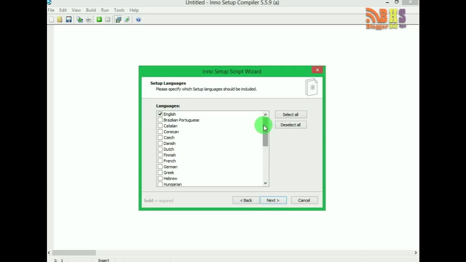Viewport: 466px width, 262px height.
Task: Uncheck the English language checkbox
Action: [x=160, y=114]
